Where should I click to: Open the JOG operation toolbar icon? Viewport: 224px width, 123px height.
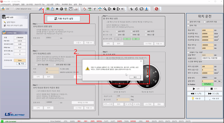pos(90,9)
